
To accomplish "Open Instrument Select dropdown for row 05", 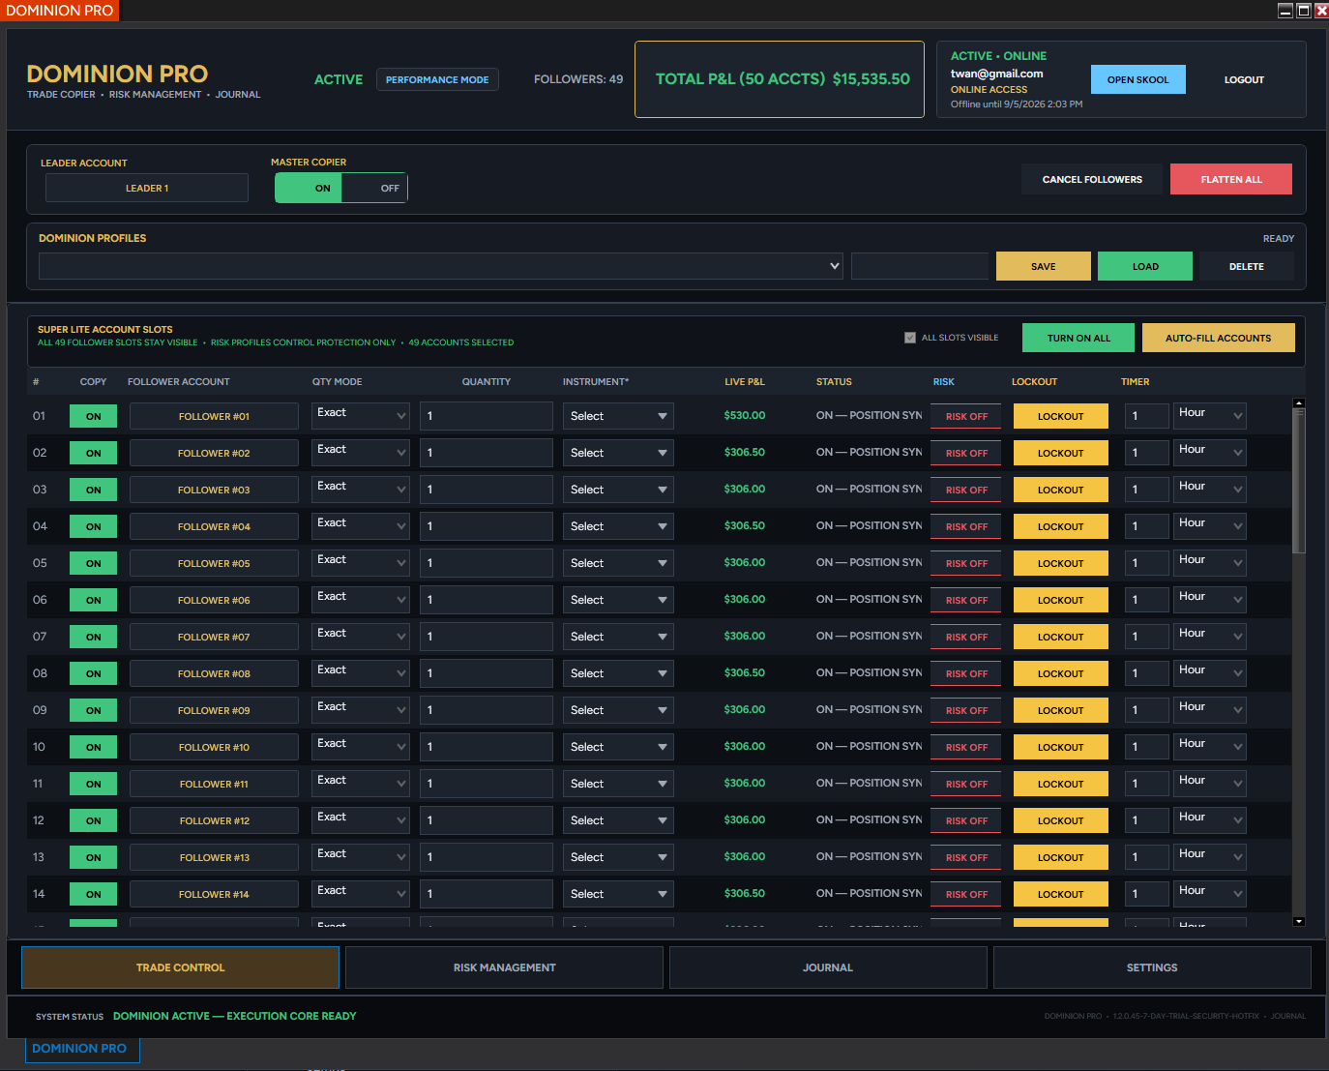I will (618, 563).
